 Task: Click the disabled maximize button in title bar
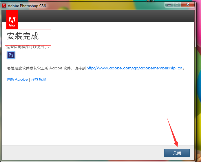[x=177, y=5]
